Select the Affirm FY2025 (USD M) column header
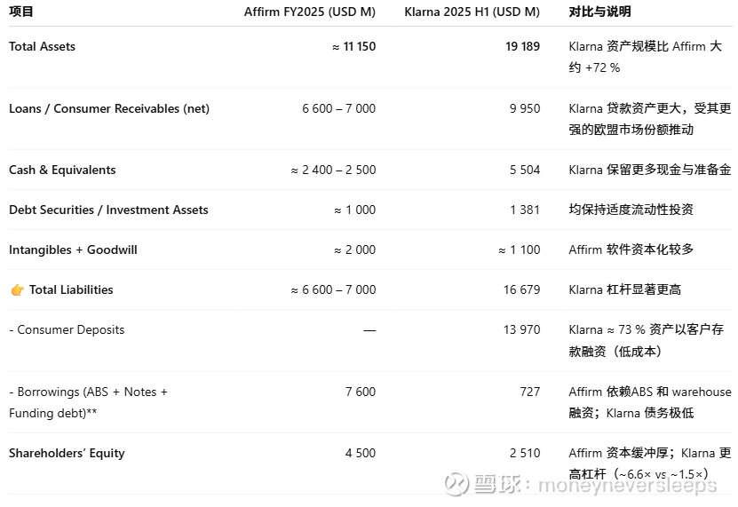 (310, 12)
